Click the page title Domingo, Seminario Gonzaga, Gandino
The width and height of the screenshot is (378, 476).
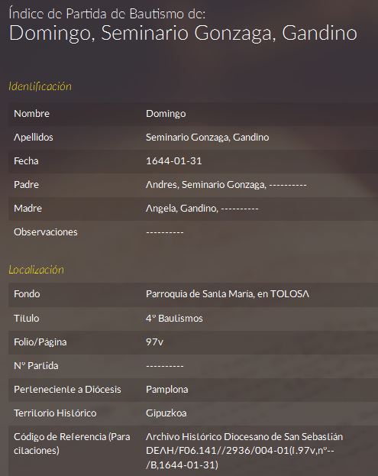183,33
